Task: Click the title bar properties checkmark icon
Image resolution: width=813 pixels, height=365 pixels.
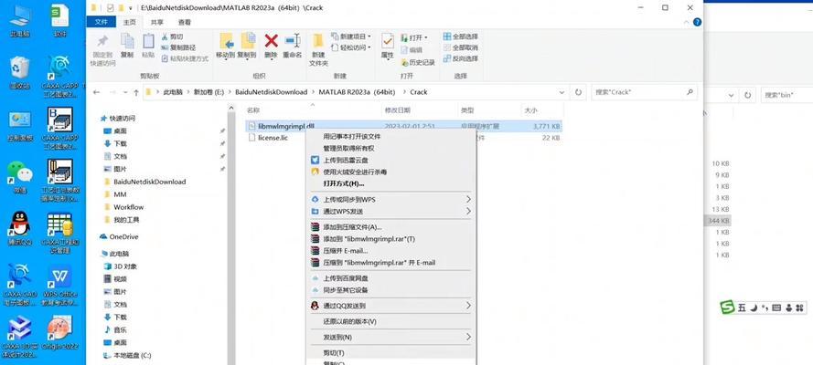Action: tap(110, 7)
